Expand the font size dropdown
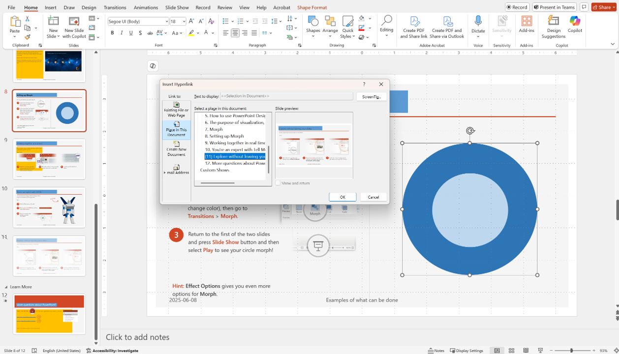The width and height of the screenshot is (619, 354). (185, 22)
